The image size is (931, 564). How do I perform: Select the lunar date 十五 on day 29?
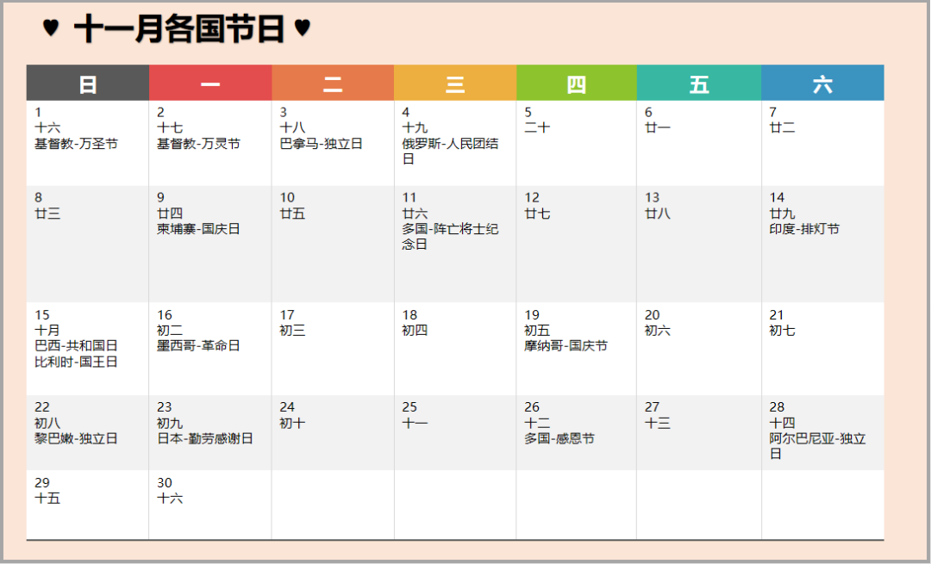click(47, 499)
